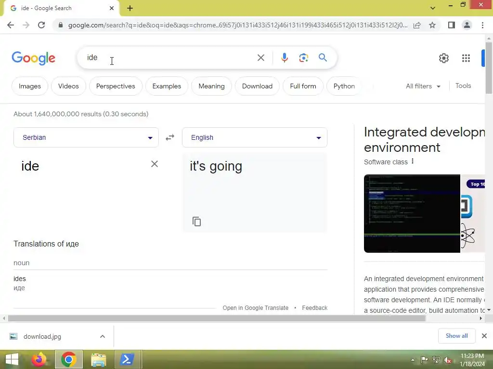The width and height of the screenshot is (493, 369).
Task: Click the Google logo
Action: (x=33, y=58)
